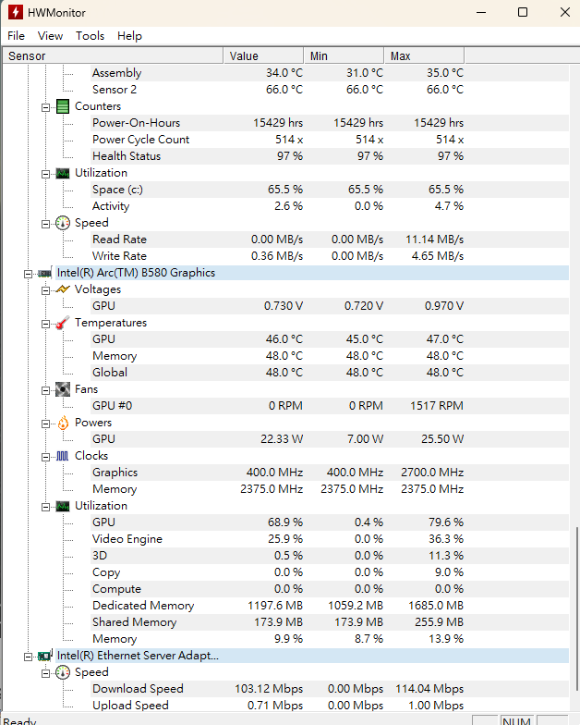Click the Clocks waveform icon
The image size is (580, 725).
coord(63,456)
